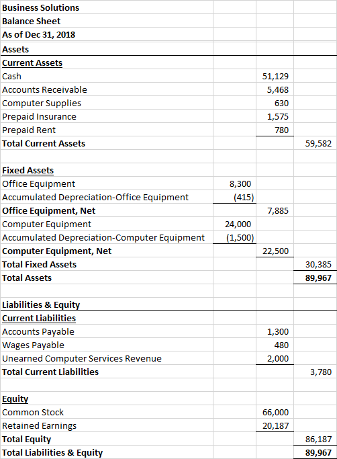Click the 'Fixed Assets' heading
The height and width of the screenshot is (459, 337).
point(28,171)
